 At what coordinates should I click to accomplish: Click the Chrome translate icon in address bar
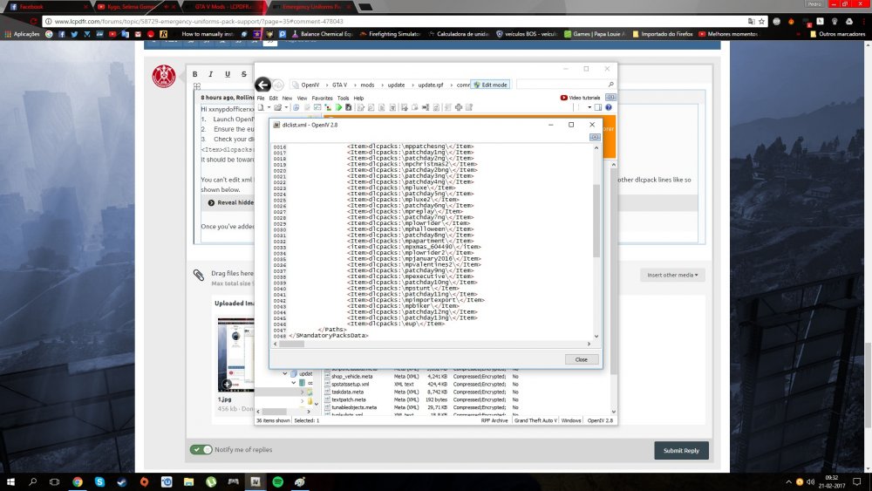click(x=752, y=21)
